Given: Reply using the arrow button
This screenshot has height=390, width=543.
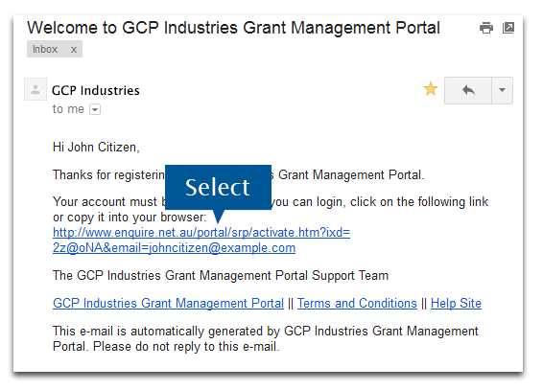Looking at the screenshot, I should click(468, 91).
